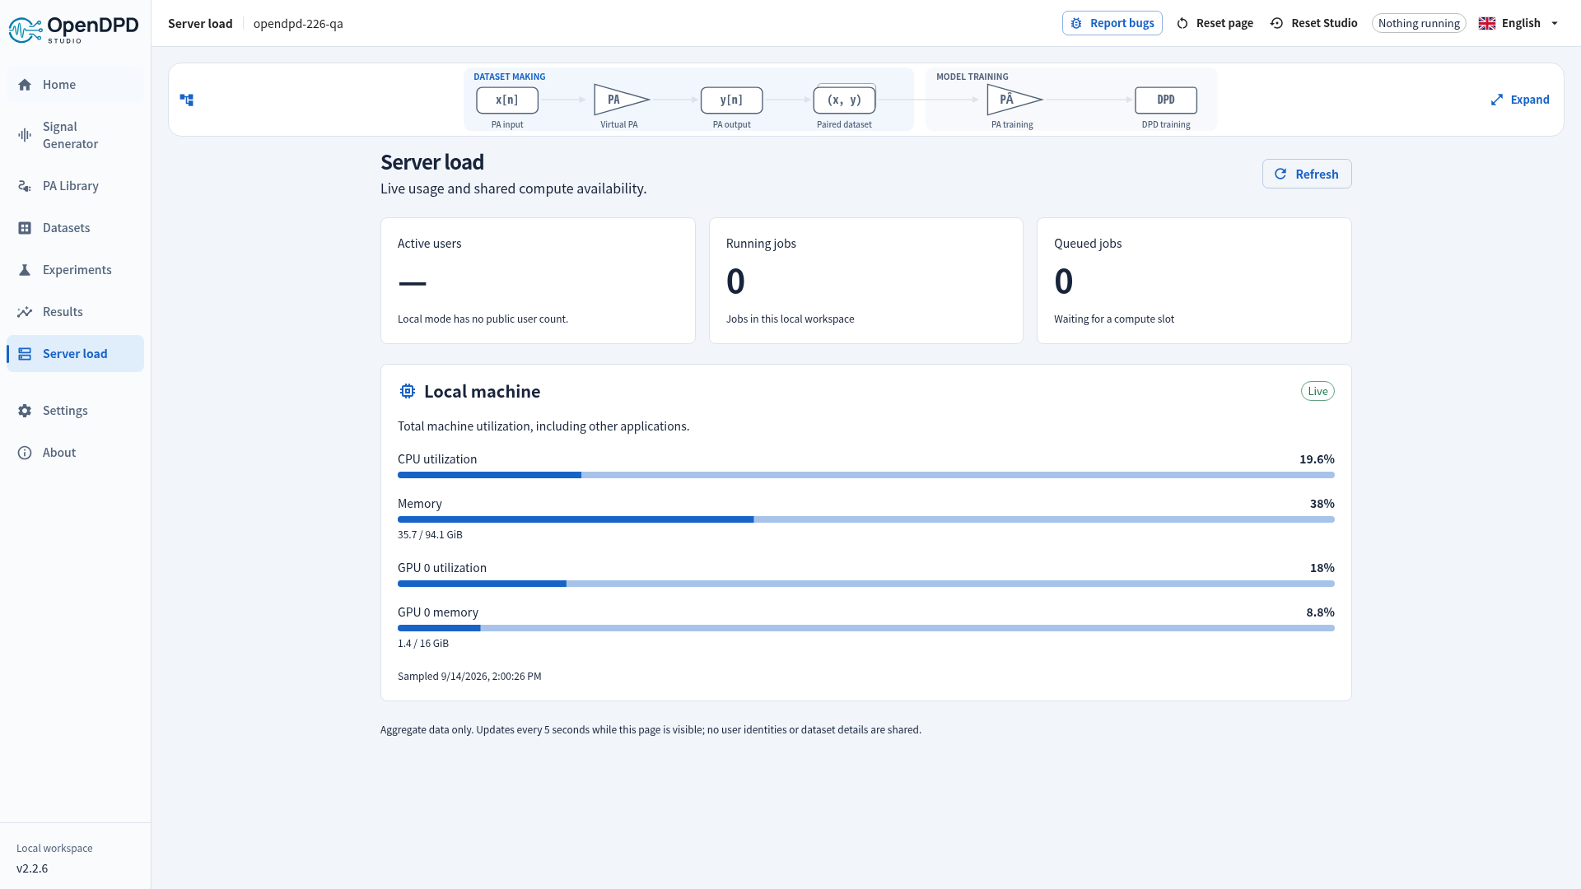Click the Expand diagonal arrows icon

(x=1497, y=100)
